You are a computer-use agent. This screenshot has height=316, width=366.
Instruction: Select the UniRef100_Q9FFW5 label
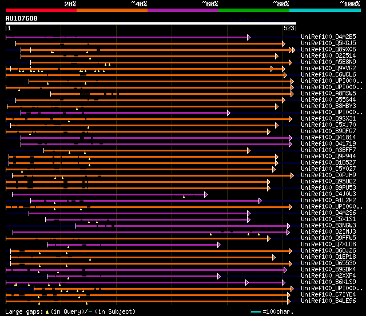click(x=328, y=238)
